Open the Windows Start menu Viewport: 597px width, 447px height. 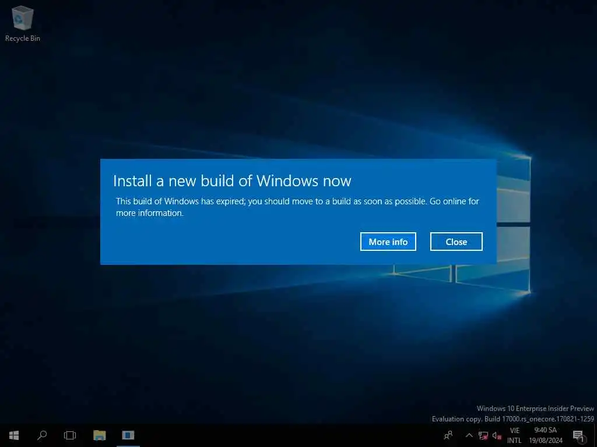[14, 435]
